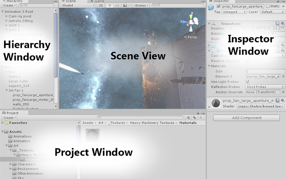Expand Cam rig pivot in Hierarchy
The height and width of the screenshot is (179, 286).
coord(7,16)
